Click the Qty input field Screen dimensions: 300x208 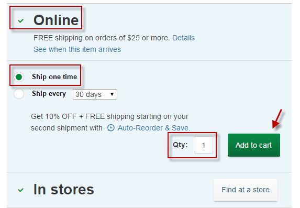coord(204,145)
